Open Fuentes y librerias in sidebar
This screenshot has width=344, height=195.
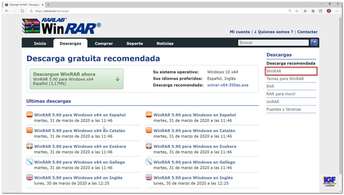284,109
